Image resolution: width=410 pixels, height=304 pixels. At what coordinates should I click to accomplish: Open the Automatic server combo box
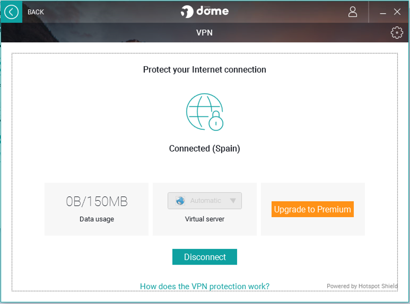click(x=205, y=201)
